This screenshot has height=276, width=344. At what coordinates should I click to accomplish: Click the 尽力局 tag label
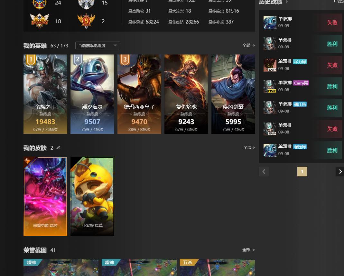tap(300, 62)
